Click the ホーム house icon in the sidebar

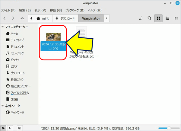8,34
